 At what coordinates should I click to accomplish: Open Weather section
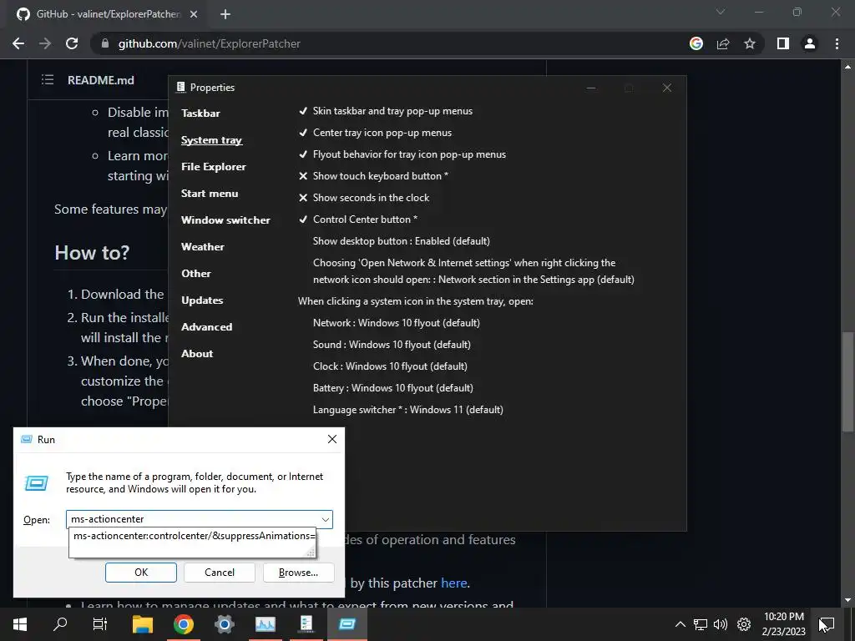(203, 247)
